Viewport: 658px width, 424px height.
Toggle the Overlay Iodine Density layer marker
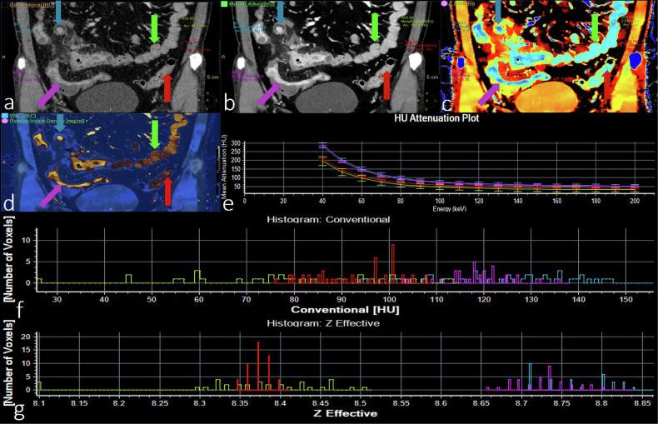[4, 122]
